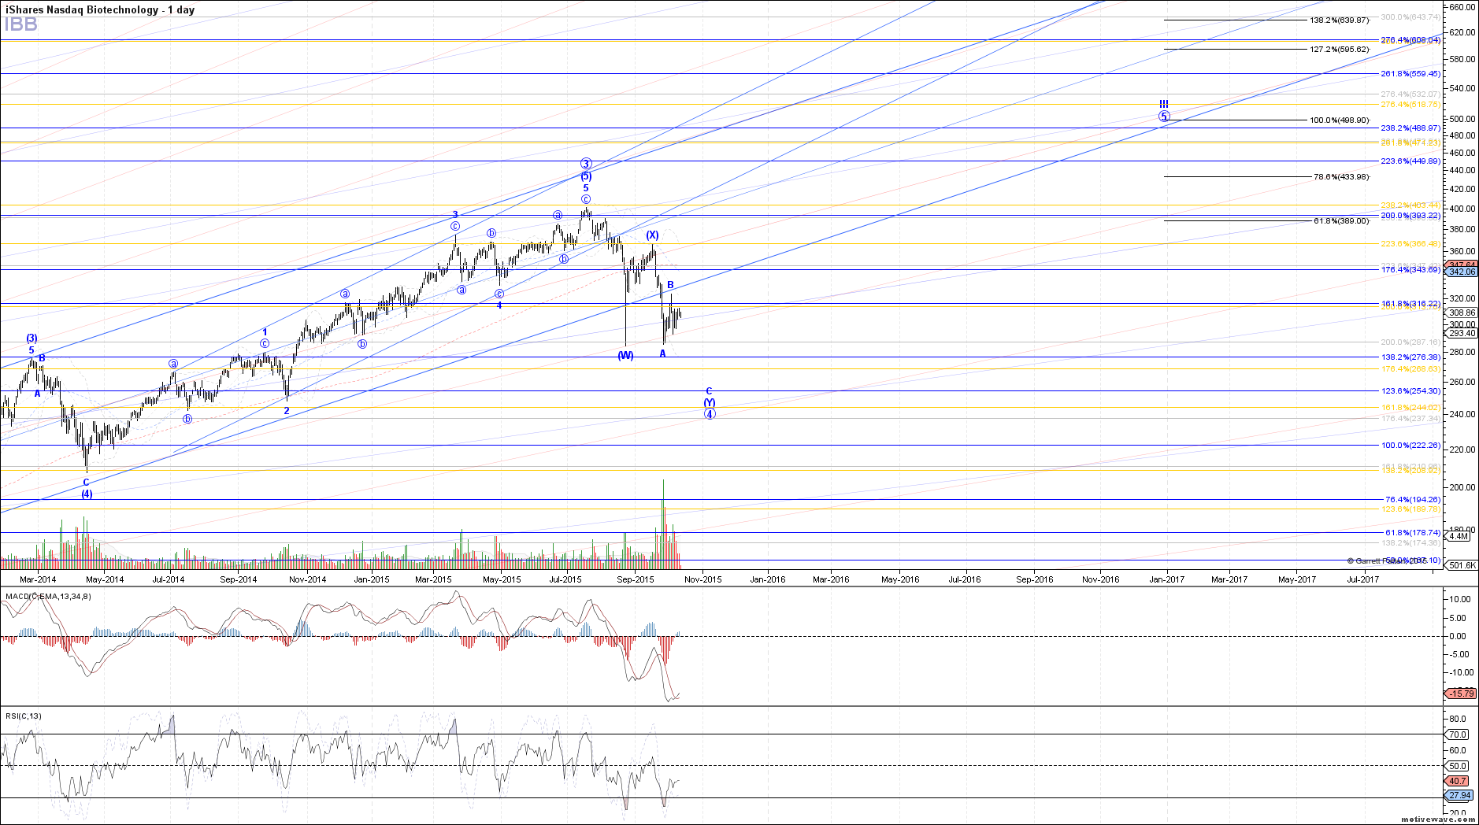Click the (4) wave label at 2014 low
This screenshot has width=1479, height=825.
(x=87, y=494)
